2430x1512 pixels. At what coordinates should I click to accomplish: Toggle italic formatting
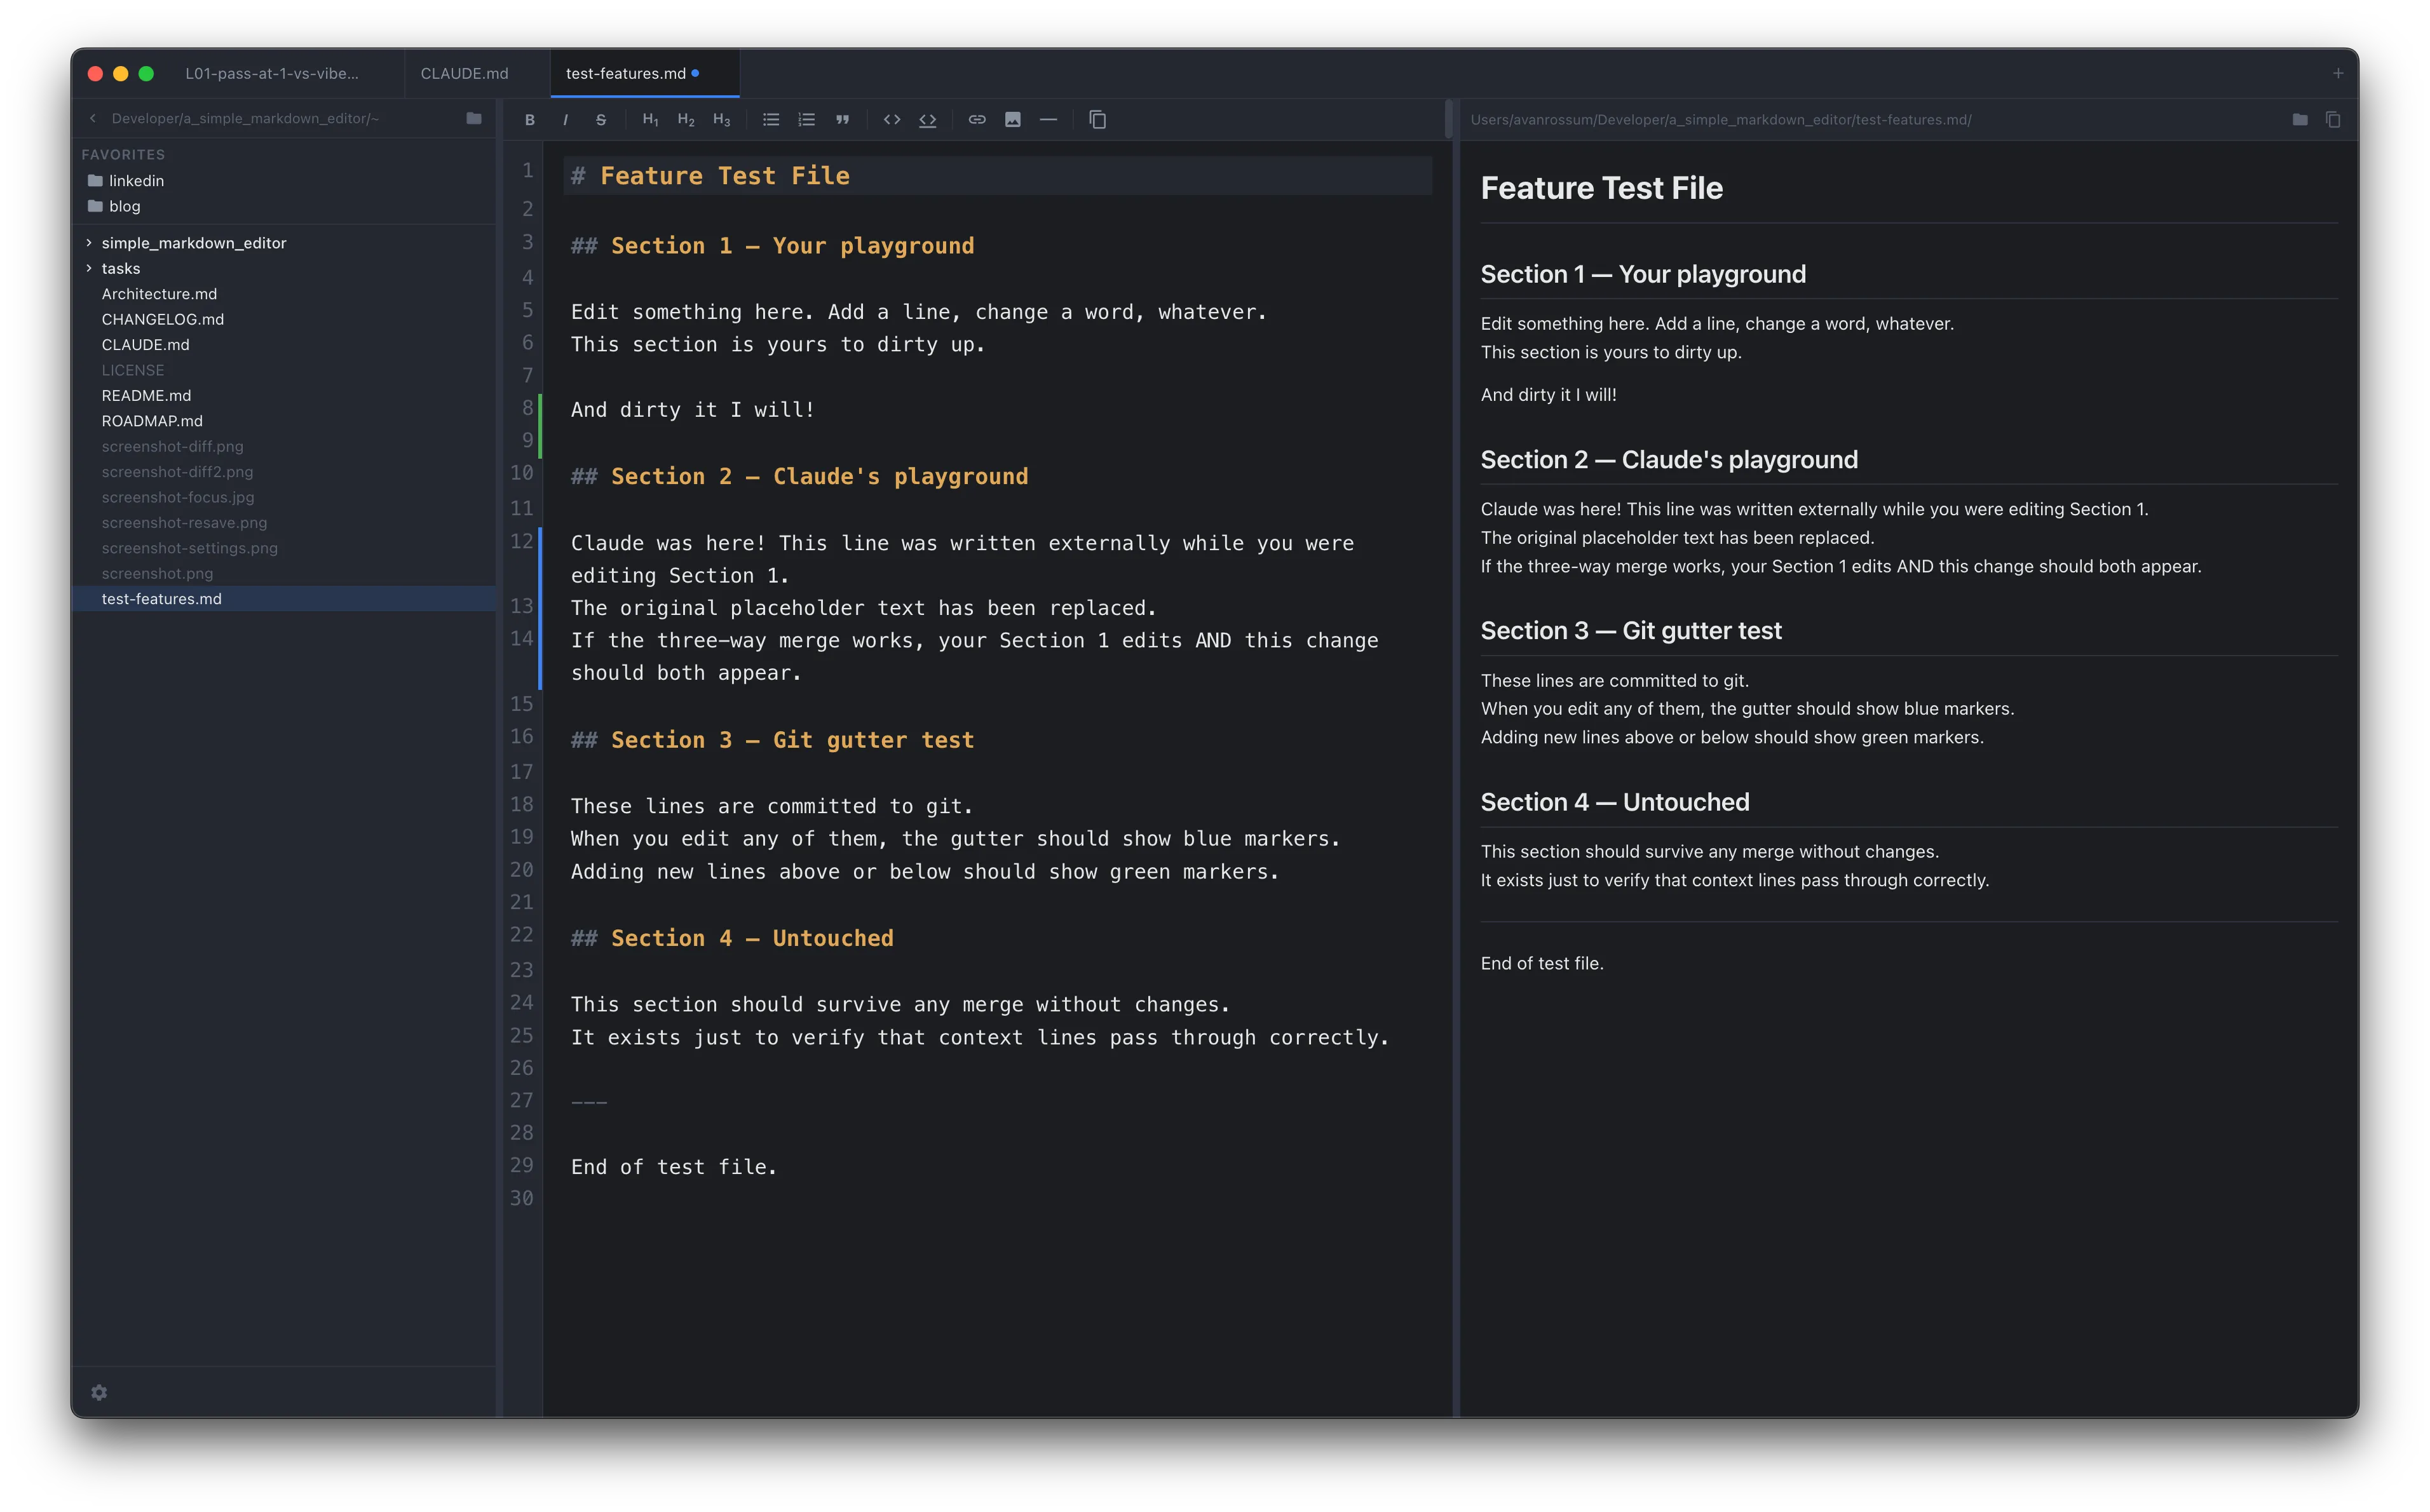565,119
